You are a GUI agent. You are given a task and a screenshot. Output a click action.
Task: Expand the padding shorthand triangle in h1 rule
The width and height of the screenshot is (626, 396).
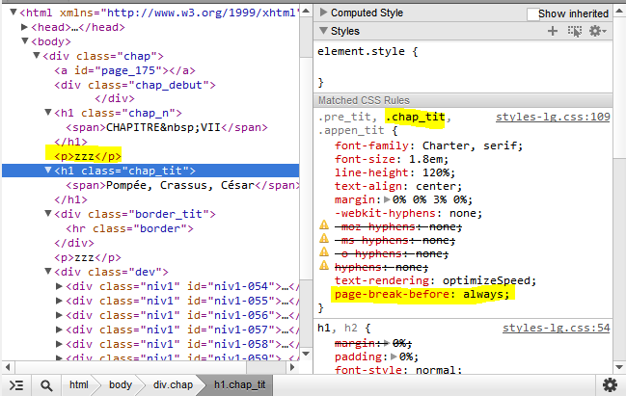click(394, 356)
